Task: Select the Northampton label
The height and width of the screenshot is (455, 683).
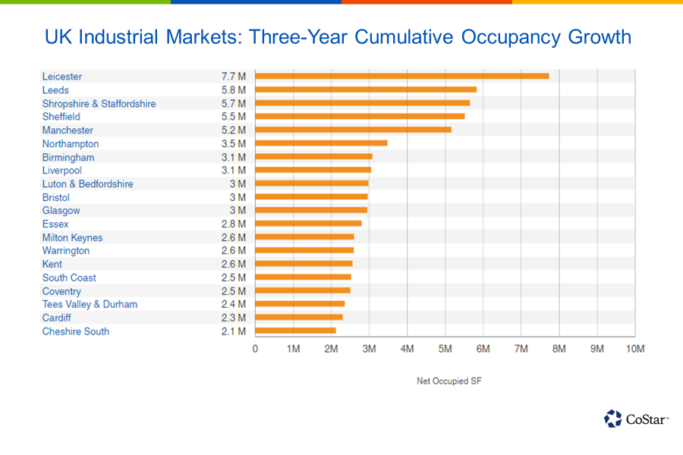Action: coord(70,143)
